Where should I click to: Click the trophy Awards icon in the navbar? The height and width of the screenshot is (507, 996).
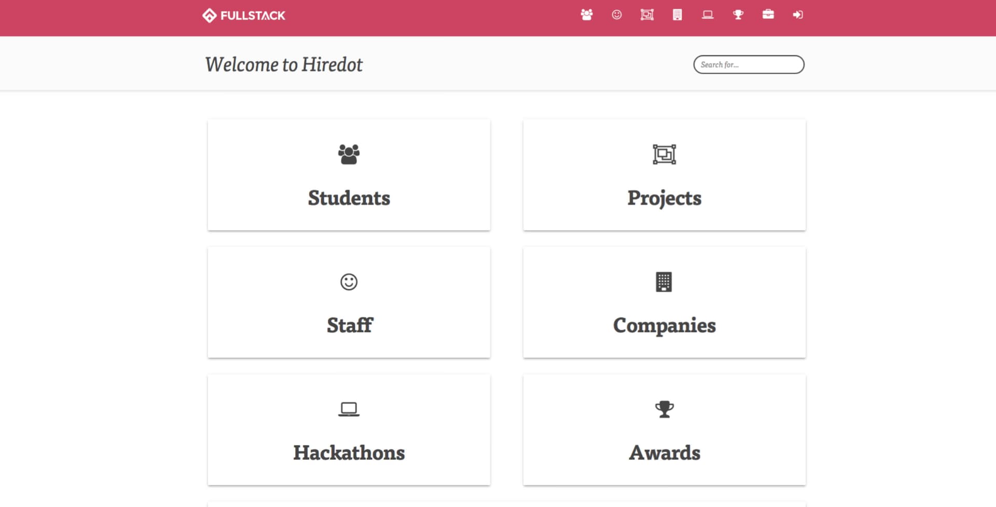tap(738, 15)
